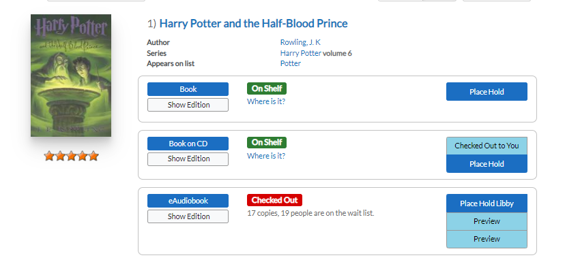565x262 pixels.
Task: Open the Harry Potter series link
Action: pyautogui.click(x=300, y=53)
